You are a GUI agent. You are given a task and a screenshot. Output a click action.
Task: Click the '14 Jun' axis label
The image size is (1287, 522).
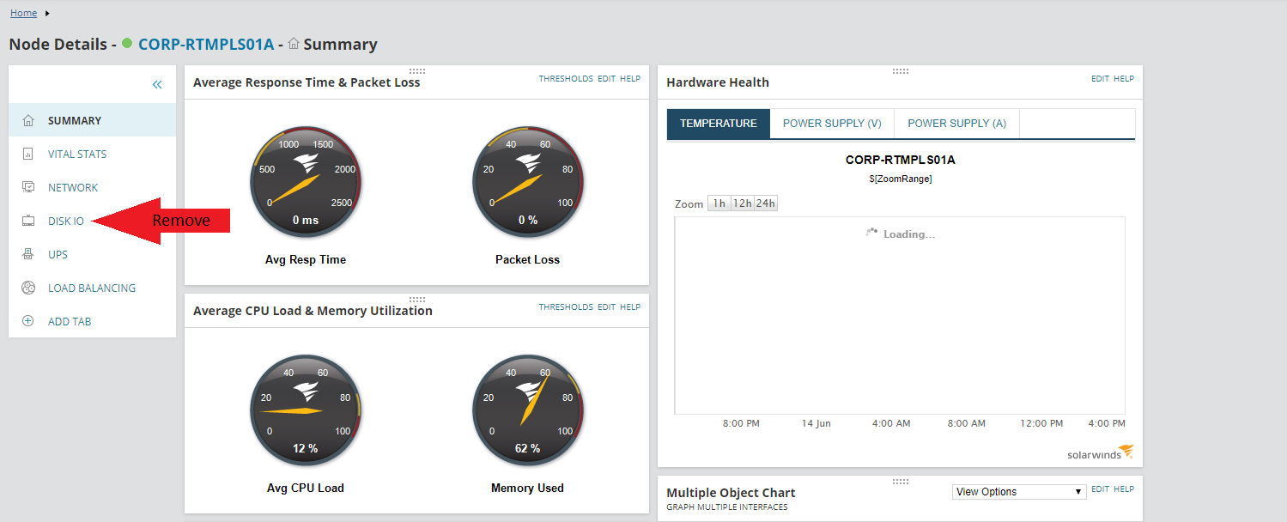click(x=816, y=423)
